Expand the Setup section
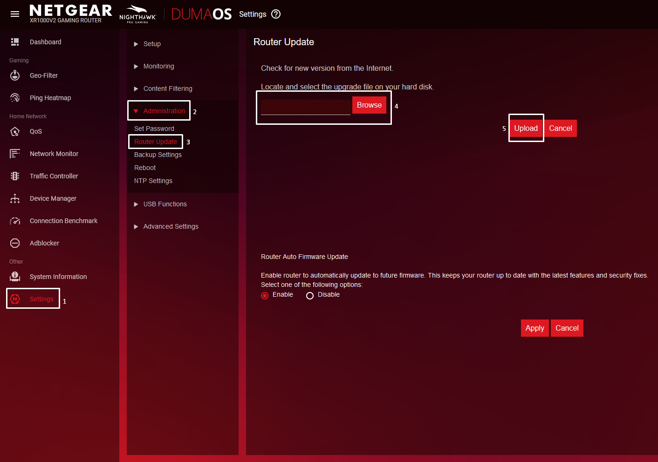The height and width of the screenshot is (462, 658). 152,44
